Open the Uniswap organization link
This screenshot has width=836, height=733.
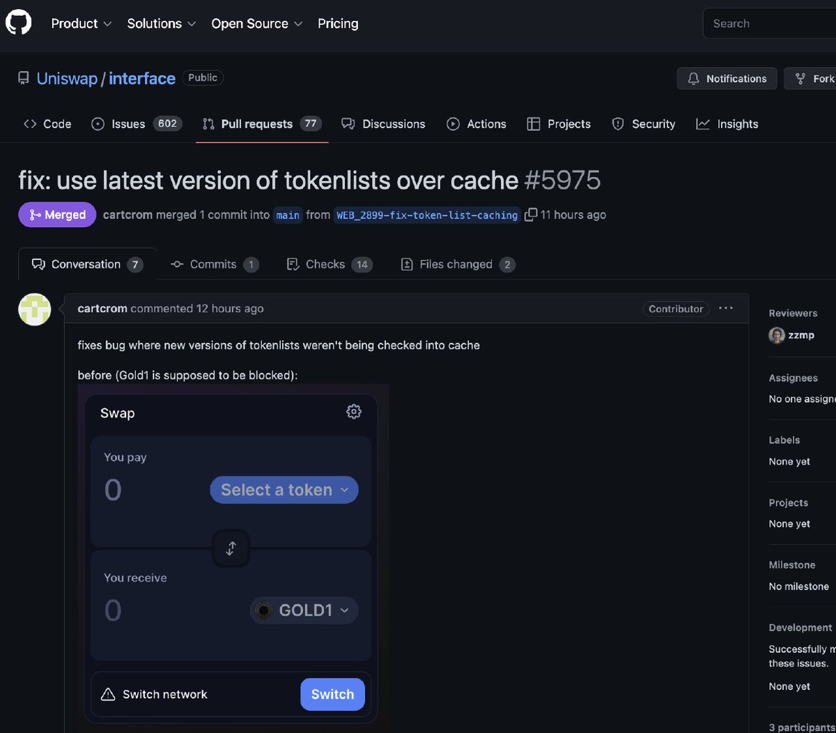(67, 79)
